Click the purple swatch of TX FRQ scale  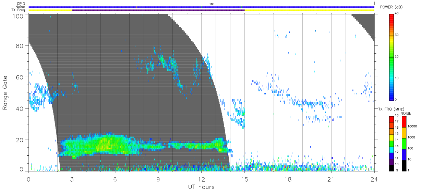point(392,162)
